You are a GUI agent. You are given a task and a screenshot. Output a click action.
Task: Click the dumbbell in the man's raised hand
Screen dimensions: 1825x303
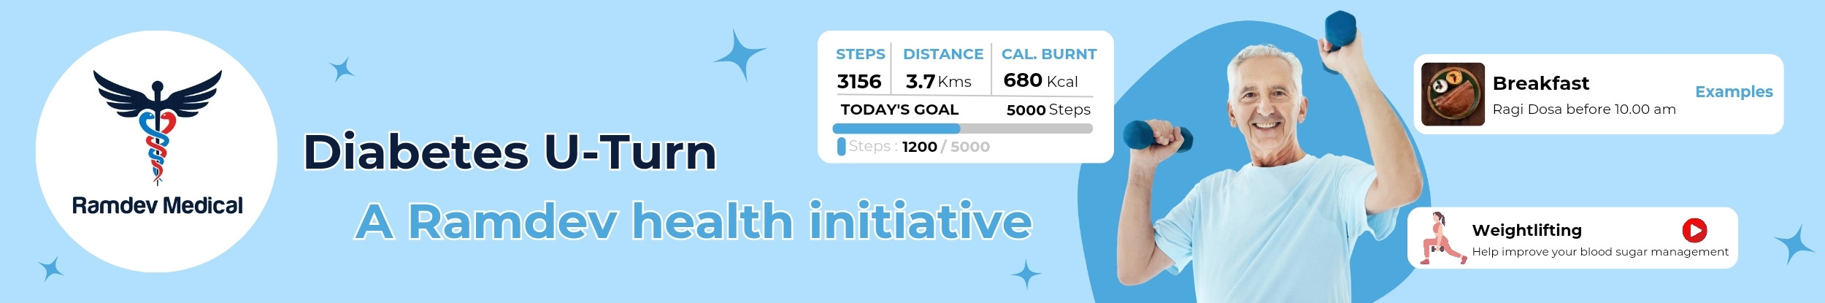[1340, 33]
